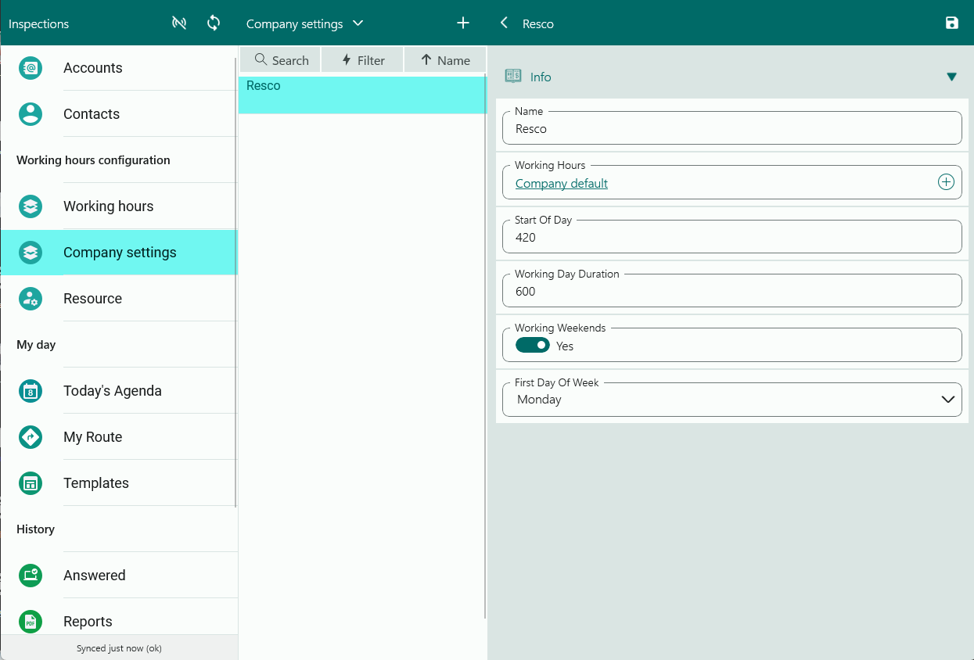Click the sync refresh icon
The height and width of the screenshot is (660, 974).
tap(214, 23)
